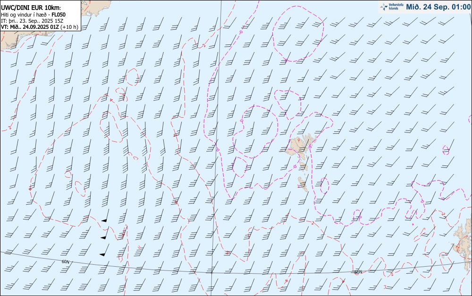Click the right '60N' latitude label
Viewport: 472px width, 296px height.
(358, 272)
